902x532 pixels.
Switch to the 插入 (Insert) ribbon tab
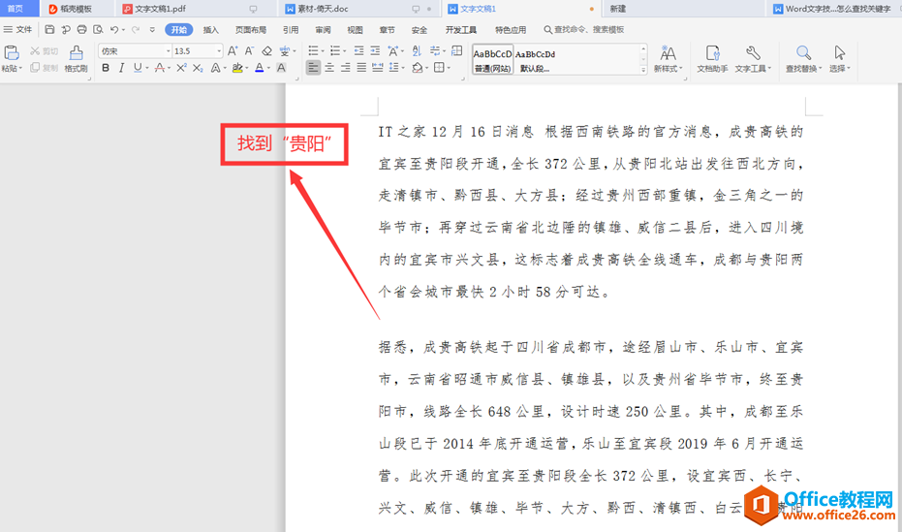[x=210, y=29]
